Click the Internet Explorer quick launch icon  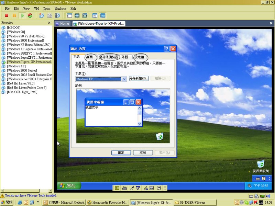click(x=20, y=203)
